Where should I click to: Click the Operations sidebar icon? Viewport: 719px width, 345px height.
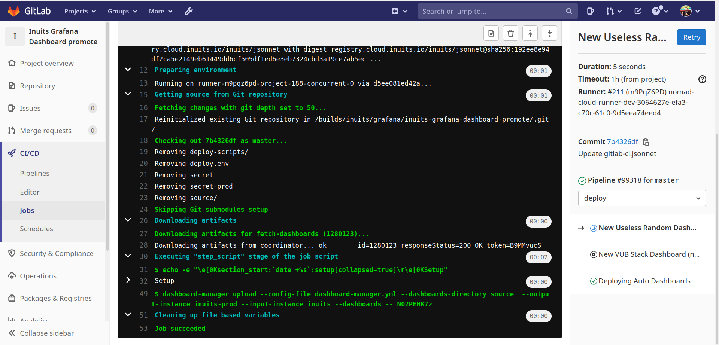pos(12,276)
